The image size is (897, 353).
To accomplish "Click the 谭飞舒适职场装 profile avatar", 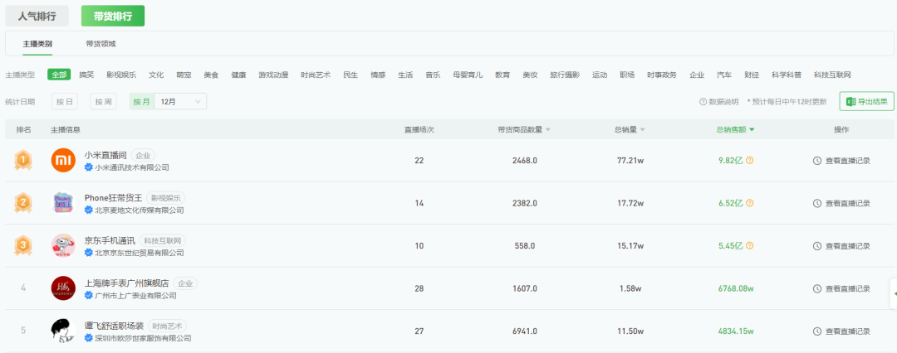I will tap(63, 331).
